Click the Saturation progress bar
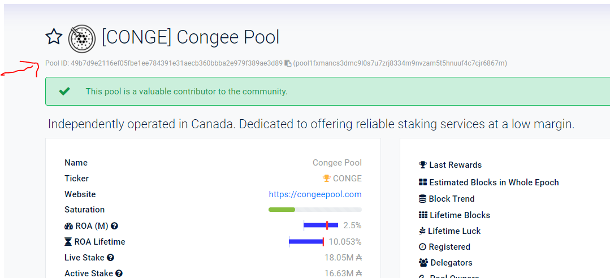Image resolution: width=610 pixels, height=278 pixels. [x=315, y=210]
